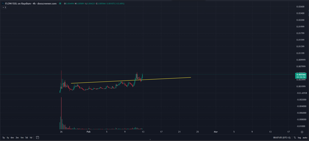Screen dimensions: 309x141
Task: Expand the collapsed indicators legend showing 2
Action: 4,7
